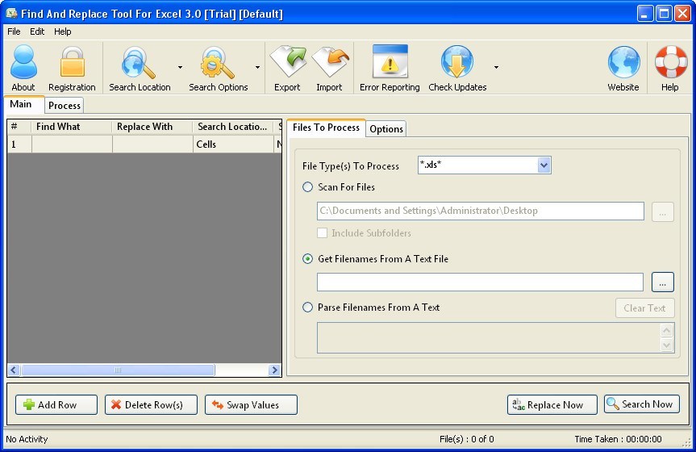Switch to the Process tab
The height and width of the screenshot is (452, 696).
pos(65,106)
